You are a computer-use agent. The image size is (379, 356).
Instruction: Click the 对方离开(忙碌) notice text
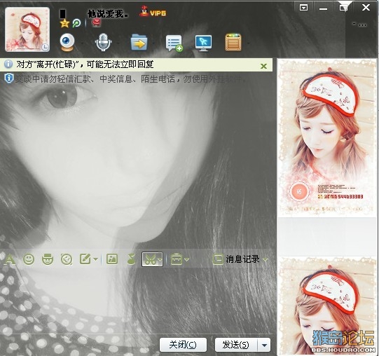85,64
